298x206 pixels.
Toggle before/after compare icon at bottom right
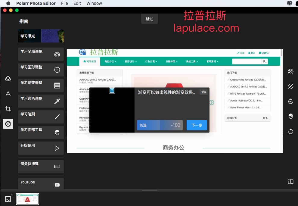(290, 182)
